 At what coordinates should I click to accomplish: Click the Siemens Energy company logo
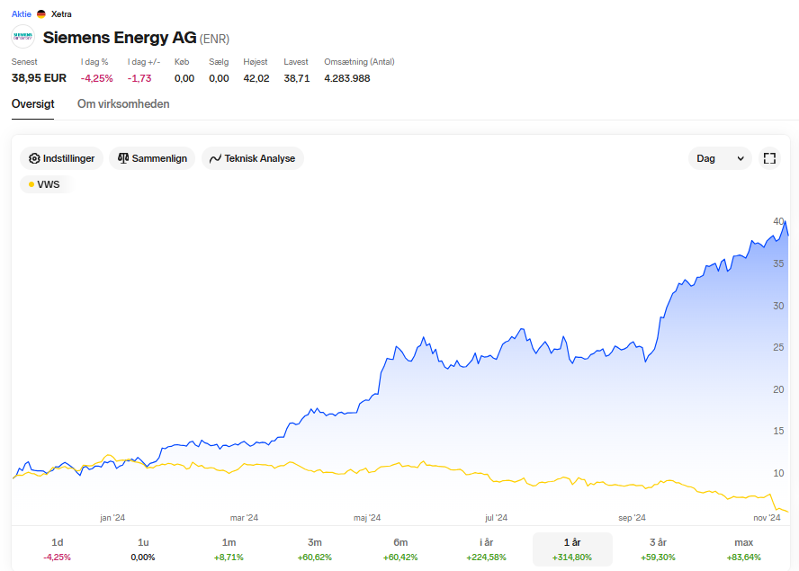[22, 37]
